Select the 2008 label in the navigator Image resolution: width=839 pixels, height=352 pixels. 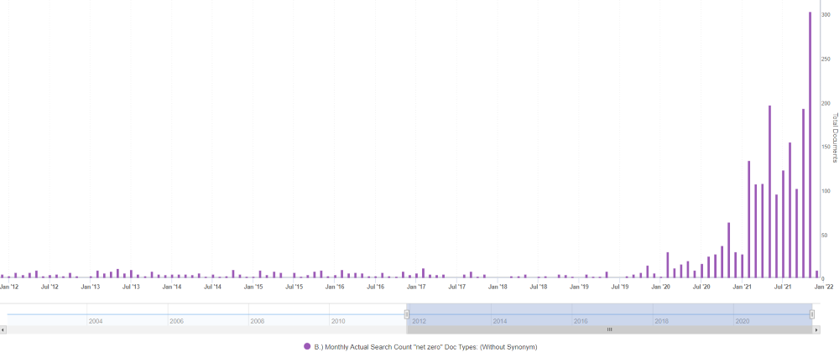pyautogui.click(x=257, y=321)
